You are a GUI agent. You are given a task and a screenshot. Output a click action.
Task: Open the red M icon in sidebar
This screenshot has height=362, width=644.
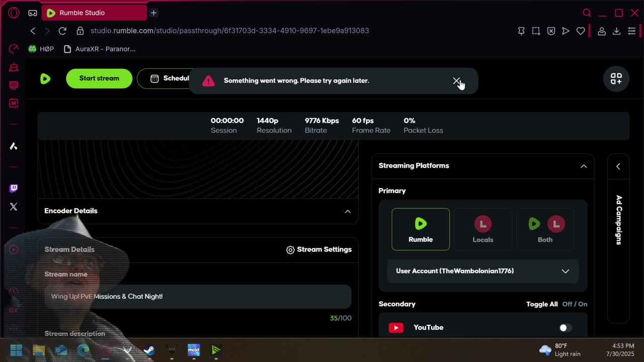point(14,103)
